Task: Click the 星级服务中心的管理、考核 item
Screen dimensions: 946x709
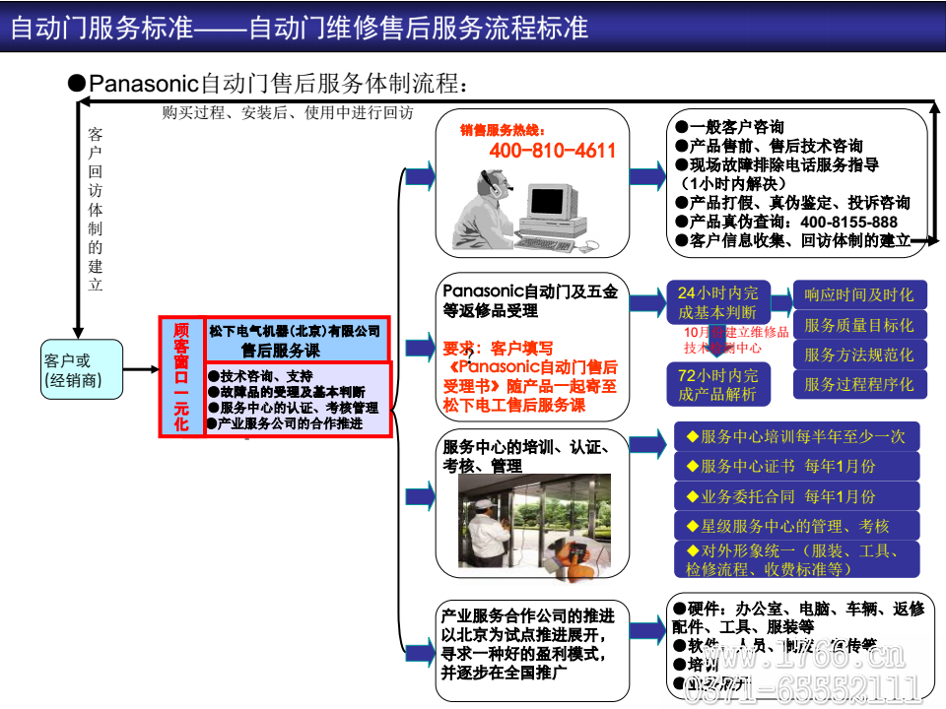Action: [x=796, y=525]
